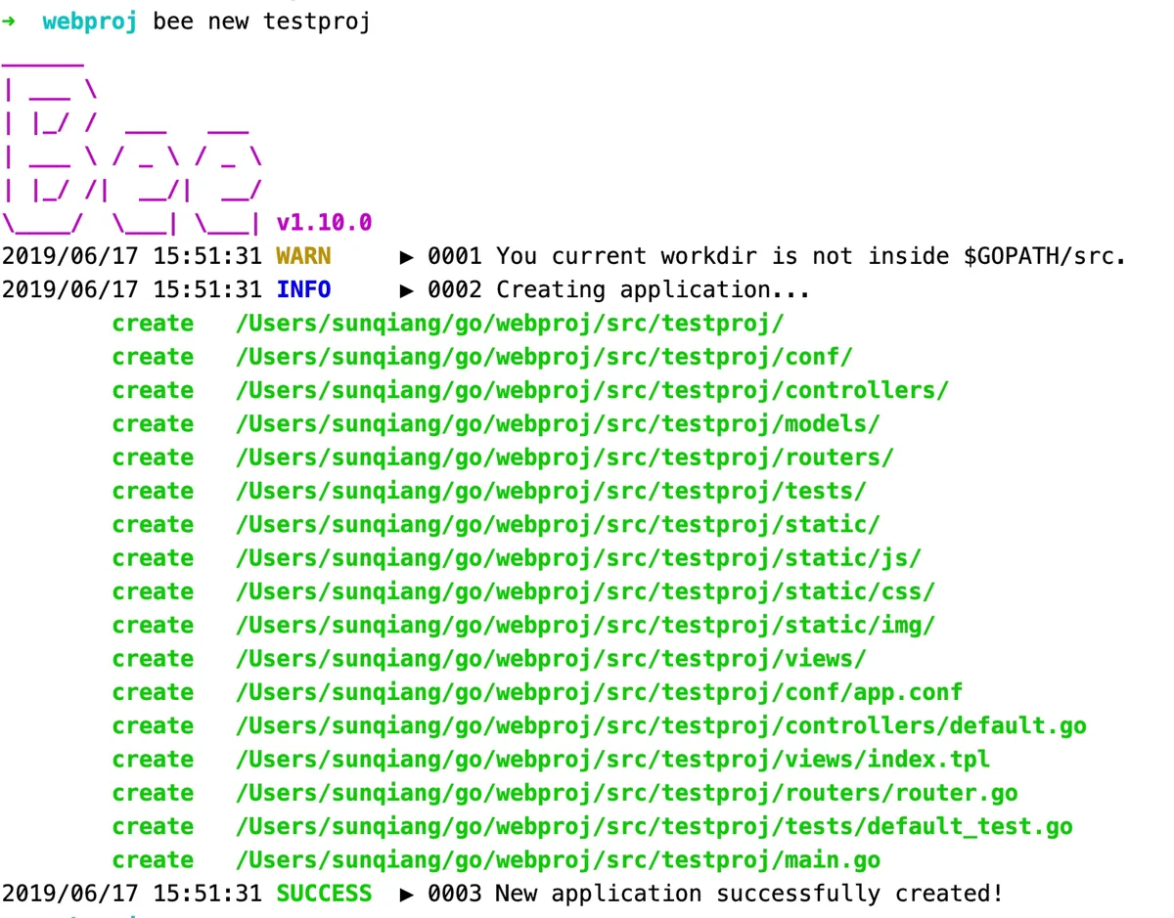Click the path ending in 'tests/default_test.go'
The width and height of the screenshot is (1174, 918).
click(654, 826)
